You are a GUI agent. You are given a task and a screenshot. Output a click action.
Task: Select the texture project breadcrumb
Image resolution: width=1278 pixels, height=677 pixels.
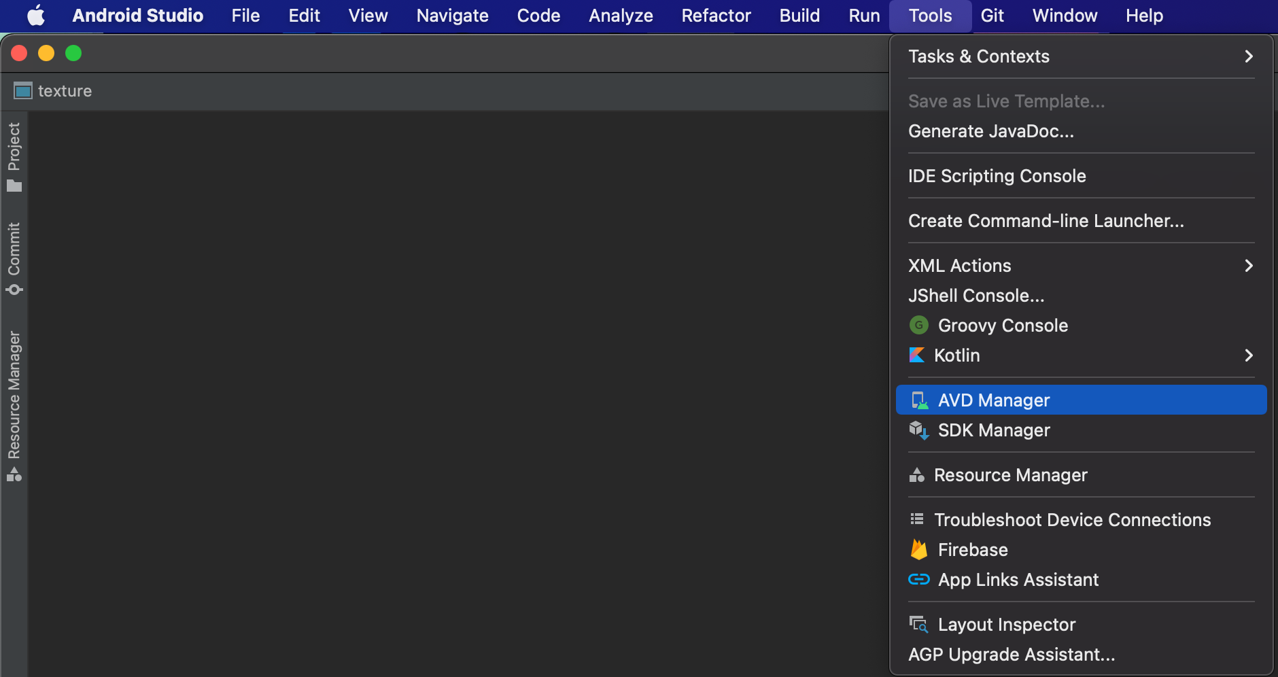click(53, 90)
